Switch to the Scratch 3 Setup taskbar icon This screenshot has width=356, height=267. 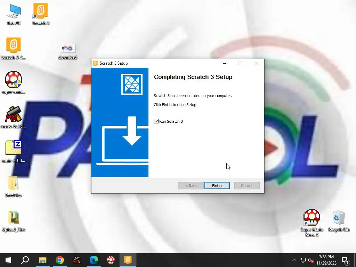[128, 260]
